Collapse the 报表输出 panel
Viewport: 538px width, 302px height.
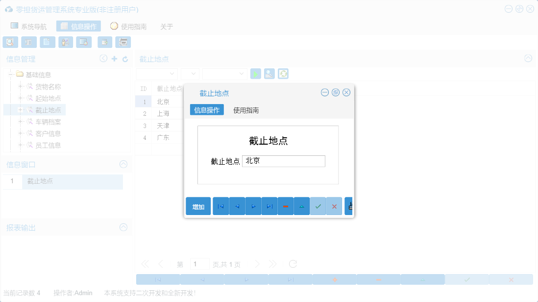[124, 227]
